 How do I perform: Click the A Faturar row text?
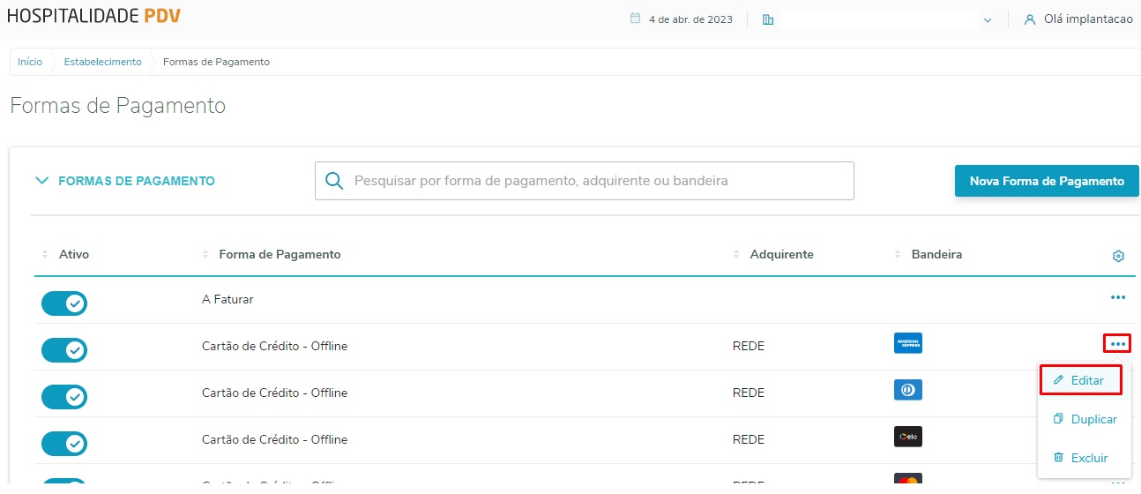point(227,299)
